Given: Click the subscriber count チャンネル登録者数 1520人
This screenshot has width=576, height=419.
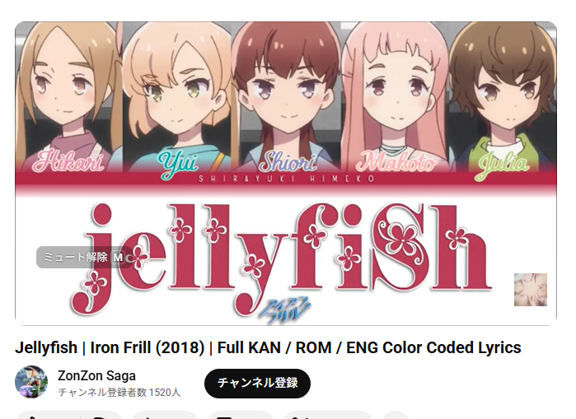Looking at the screenshot, I should pyautogui.click(x=119, y=392).
